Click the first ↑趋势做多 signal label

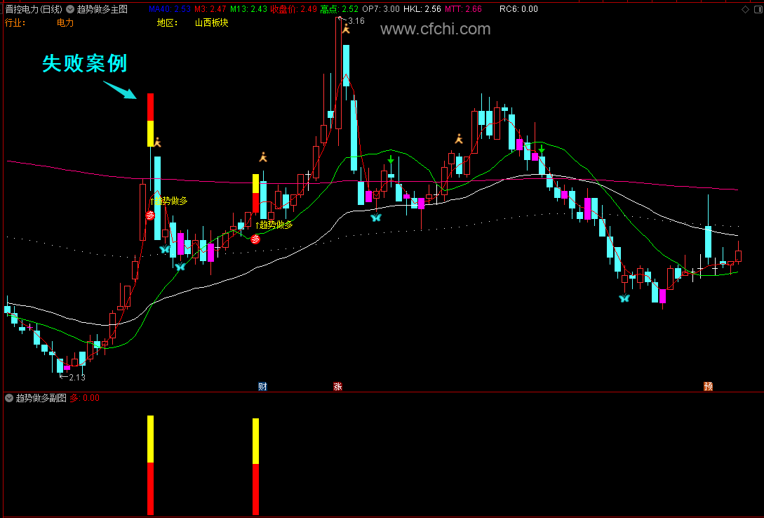[x=168, y=201]
